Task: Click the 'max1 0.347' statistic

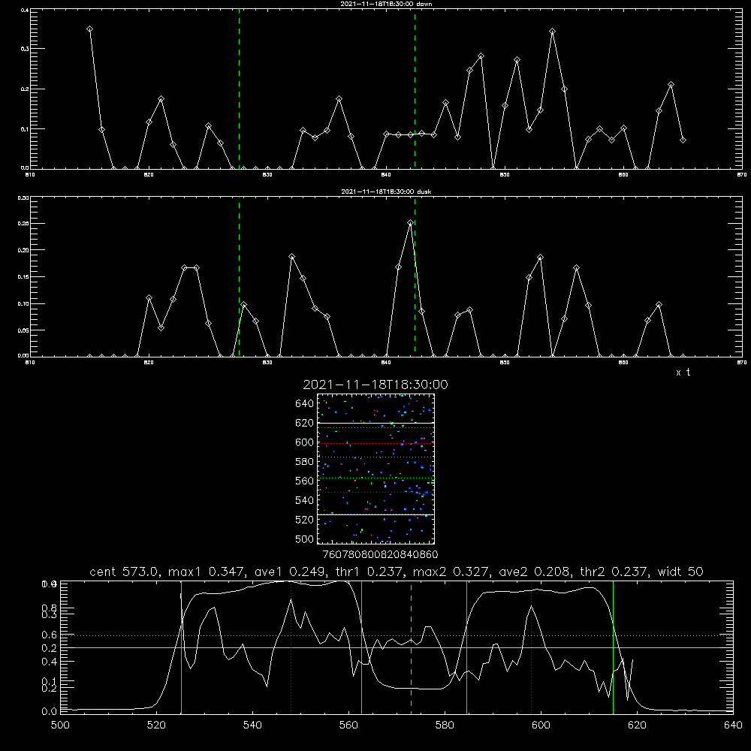Action: tap(208, 572)
